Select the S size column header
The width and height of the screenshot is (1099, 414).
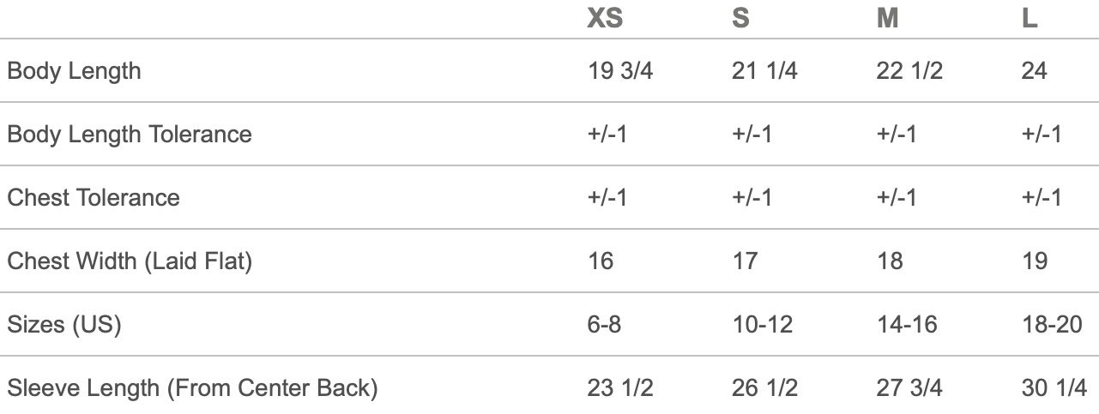point(741,18)
